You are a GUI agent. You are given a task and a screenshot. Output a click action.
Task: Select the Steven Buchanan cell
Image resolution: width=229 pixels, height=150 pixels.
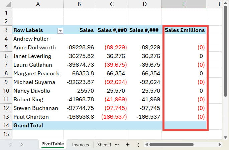pos(38,108)
